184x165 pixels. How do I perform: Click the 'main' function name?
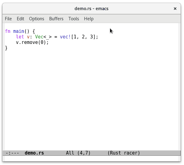tap(19, 31)
